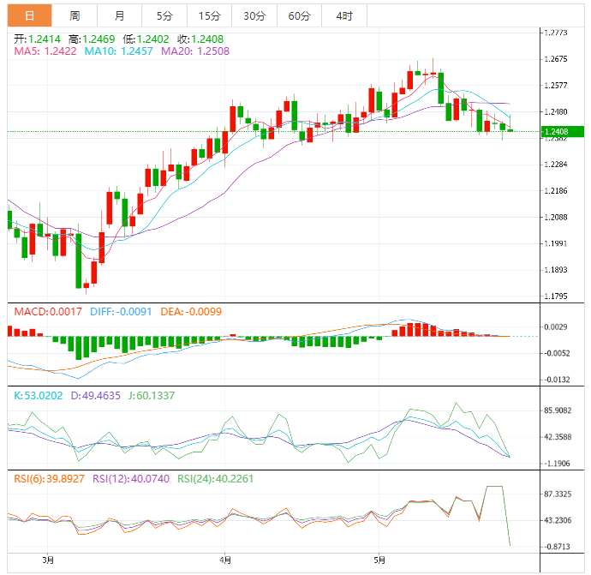Select the RSI(6) indicator label
Image resolution: width=591 pixels, height=575 pixels.
pos(49,479)
